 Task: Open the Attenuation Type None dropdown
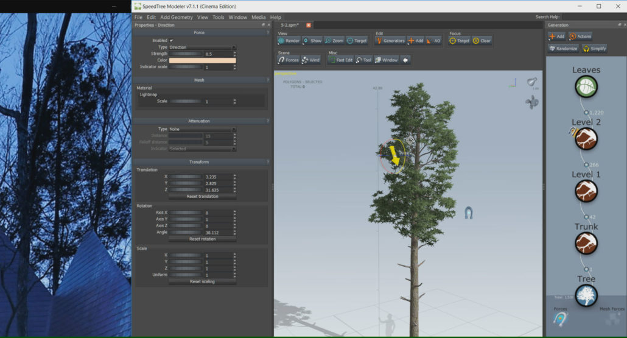click(x=202, y=129)
